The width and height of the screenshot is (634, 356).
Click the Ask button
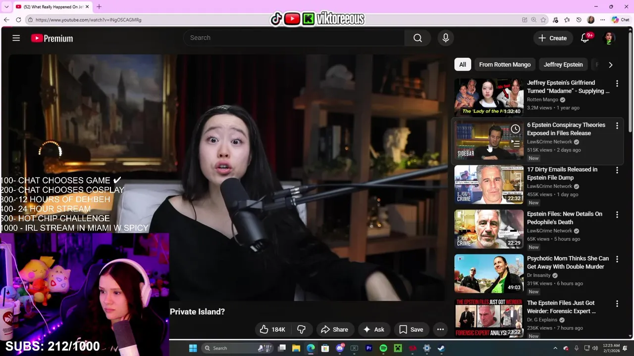(373, 329)
